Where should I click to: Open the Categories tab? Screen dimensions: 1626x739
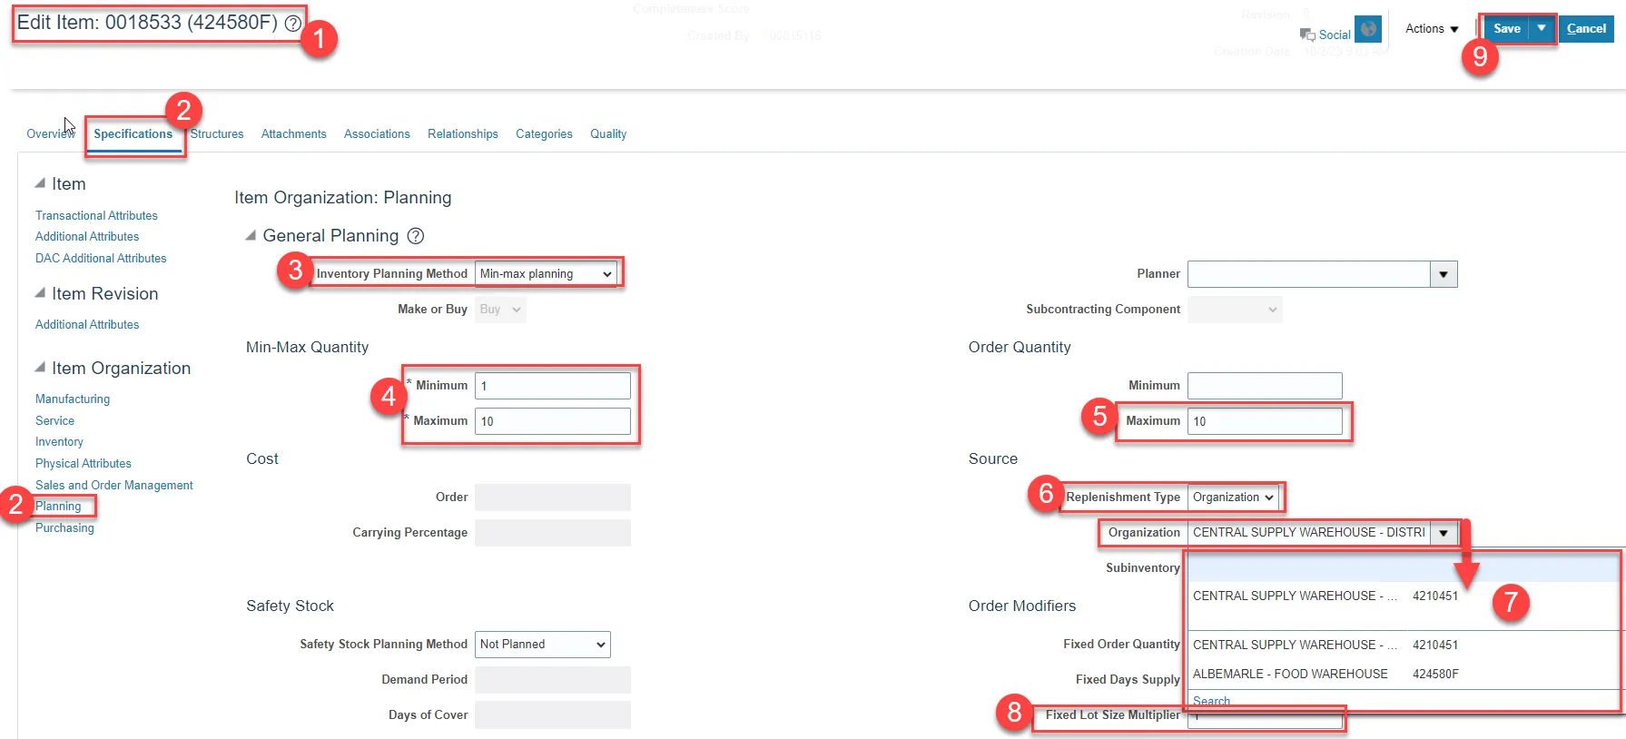point(544,134)
